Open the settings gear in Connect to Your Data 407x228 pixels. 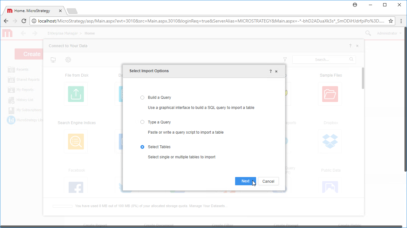(x=68, y=60)
